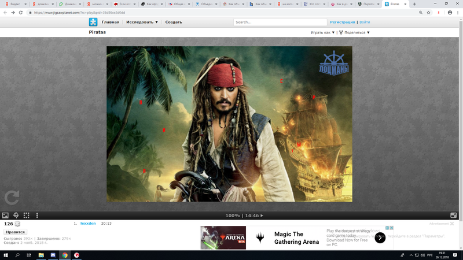Open the Поделиться share dropdown

(x=354, y=32)
